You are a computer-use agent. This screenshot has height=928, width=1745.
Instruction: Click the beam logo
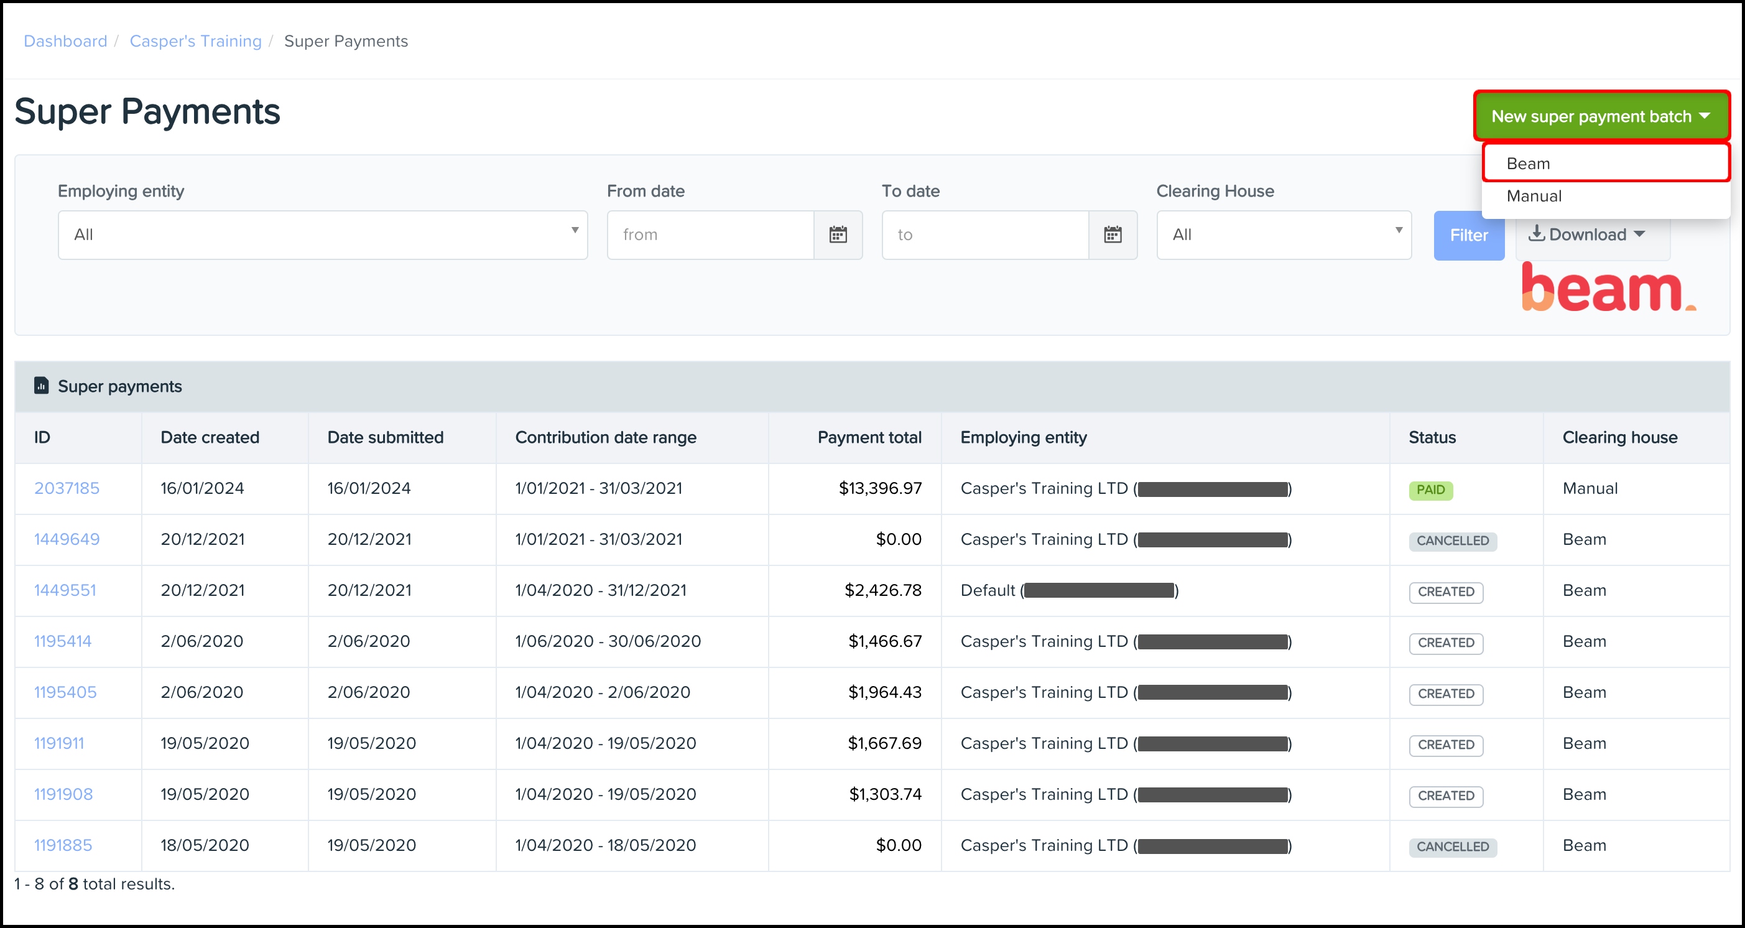(1608, 288)
